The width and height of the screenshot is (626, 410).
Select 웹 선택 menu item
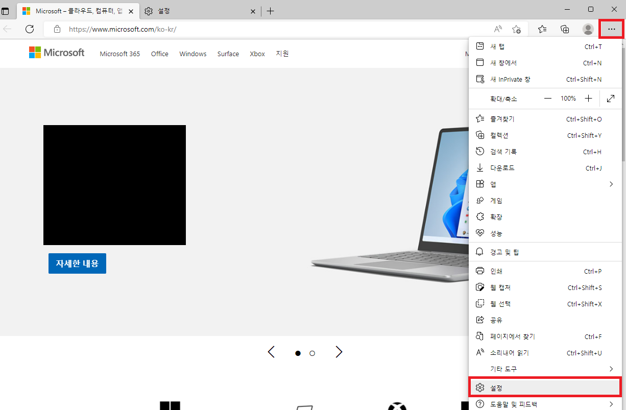click(545, 304)
